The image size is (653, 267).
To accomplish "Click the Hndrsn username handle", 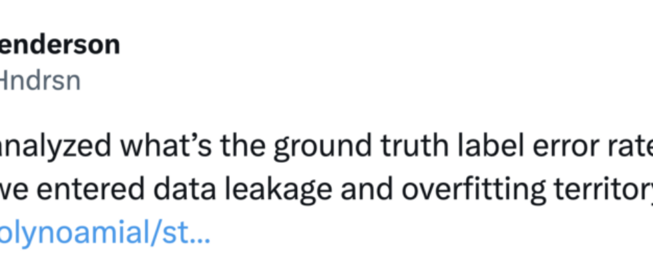I will pyautogui.click(x=40, y=80).
